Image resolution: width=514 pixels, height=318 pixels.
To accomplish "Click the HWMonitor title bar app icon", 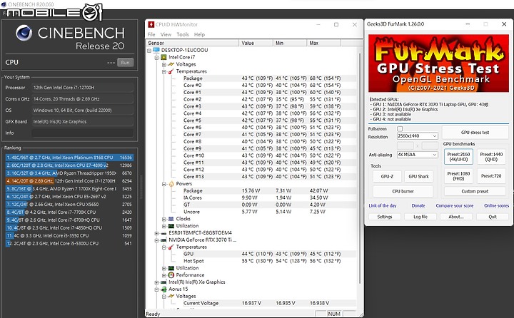I will tap(151, 24).
